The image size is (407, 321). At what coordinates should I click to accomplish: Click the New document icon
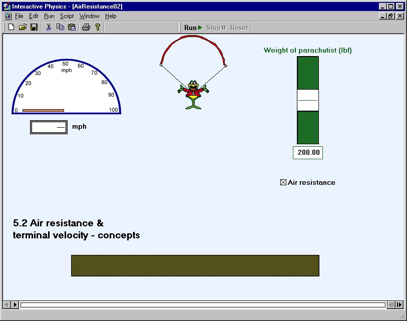(x=11, y=27)
